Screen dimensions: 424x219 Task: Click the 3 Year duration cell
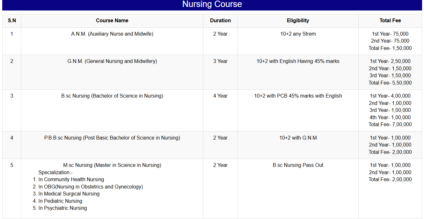point(220,61)
